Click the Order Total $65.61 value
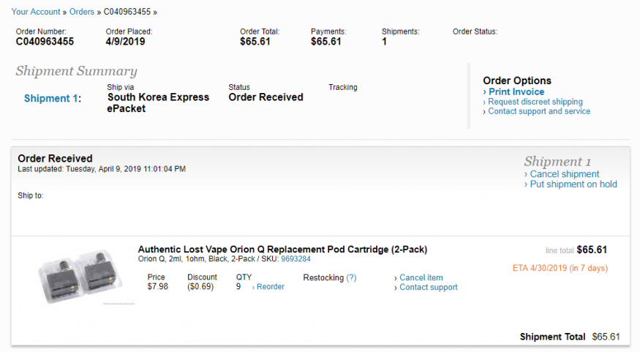This screenshot has height=352, width=640. tap(255, 42)
